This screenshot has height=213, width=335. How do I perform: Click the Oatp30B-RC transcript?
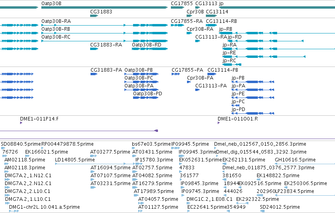(x=104, y=41)
